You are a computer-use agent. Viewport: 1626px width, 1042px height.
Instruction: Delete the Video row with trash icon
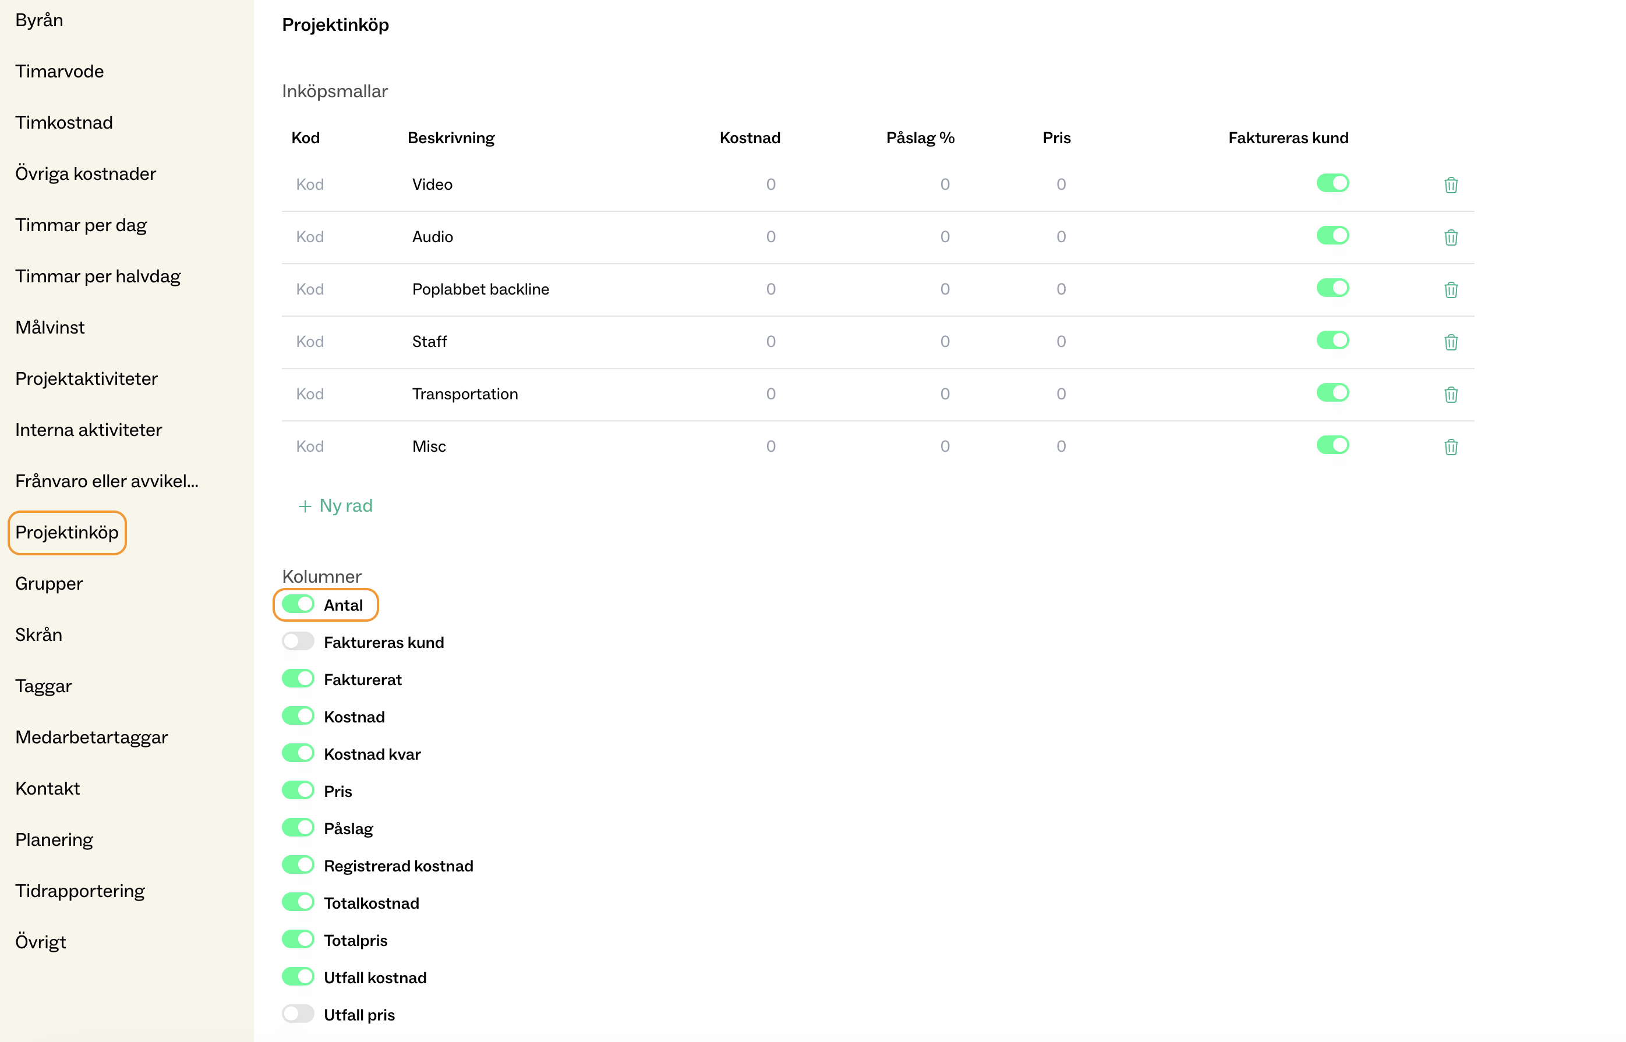1450,185
